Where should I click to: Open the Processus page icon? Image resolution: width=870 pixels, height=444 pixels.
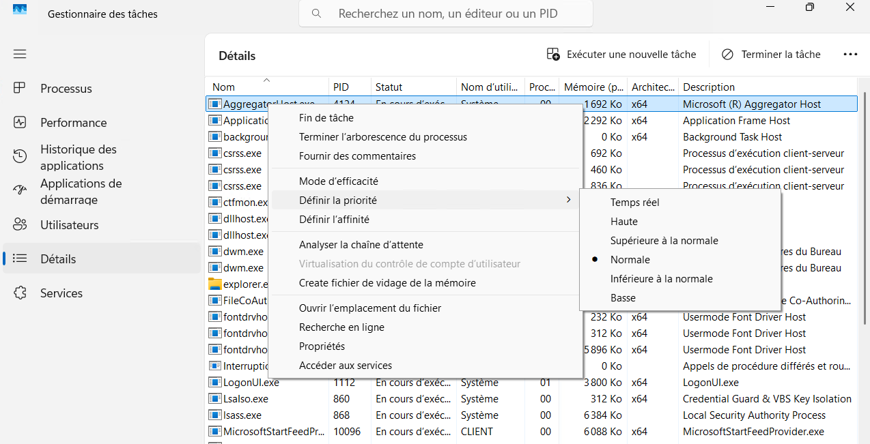[x=20, y=88]
